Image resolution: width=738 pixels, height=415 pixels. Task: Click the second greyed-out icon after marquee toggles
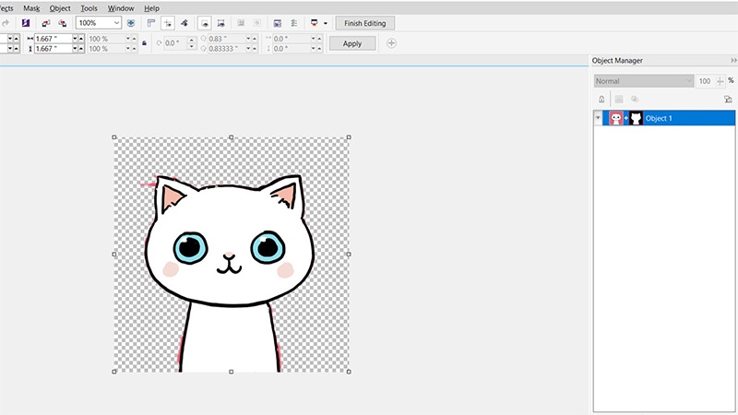(257, 23)
